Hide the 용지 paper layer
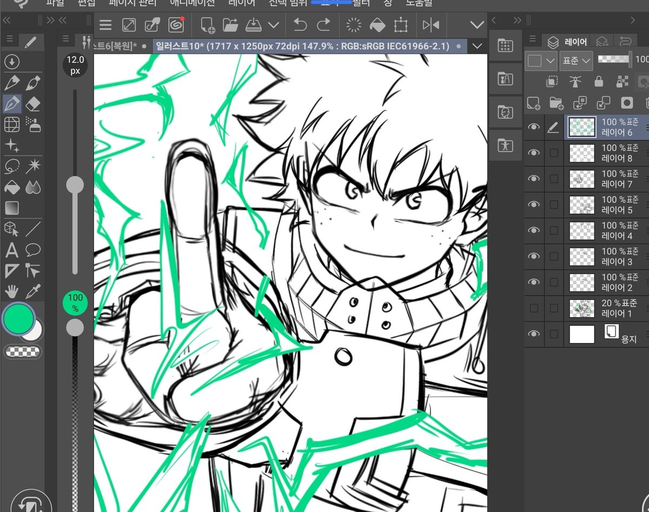The image size is (649, 512). coord(534,334)
